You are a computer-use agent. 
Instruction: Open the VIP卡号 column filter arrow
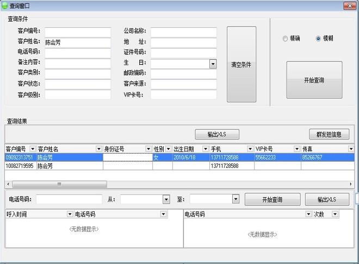tap(297, 149)
